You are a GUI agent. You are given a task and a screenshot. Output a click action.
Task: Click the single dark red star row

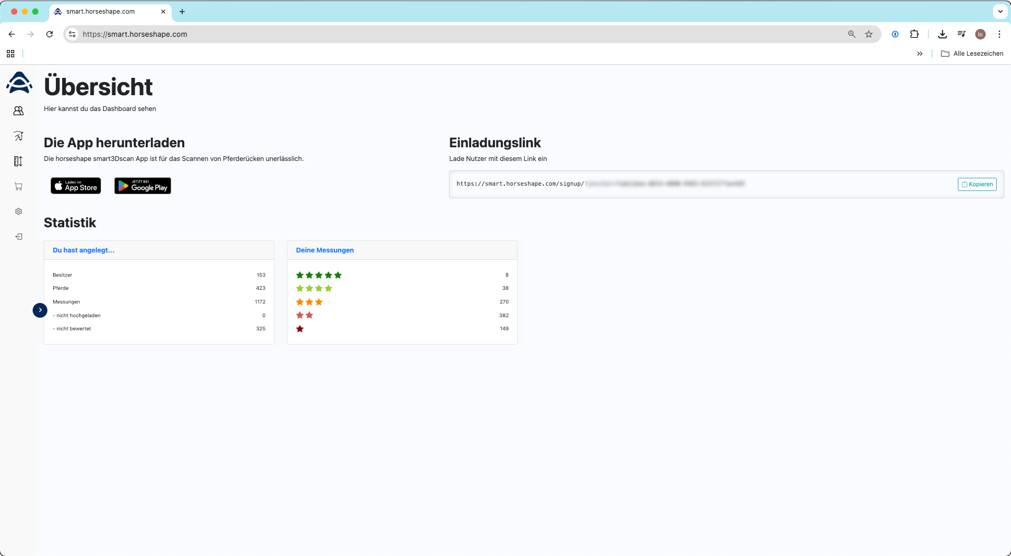tap(402, 329)
